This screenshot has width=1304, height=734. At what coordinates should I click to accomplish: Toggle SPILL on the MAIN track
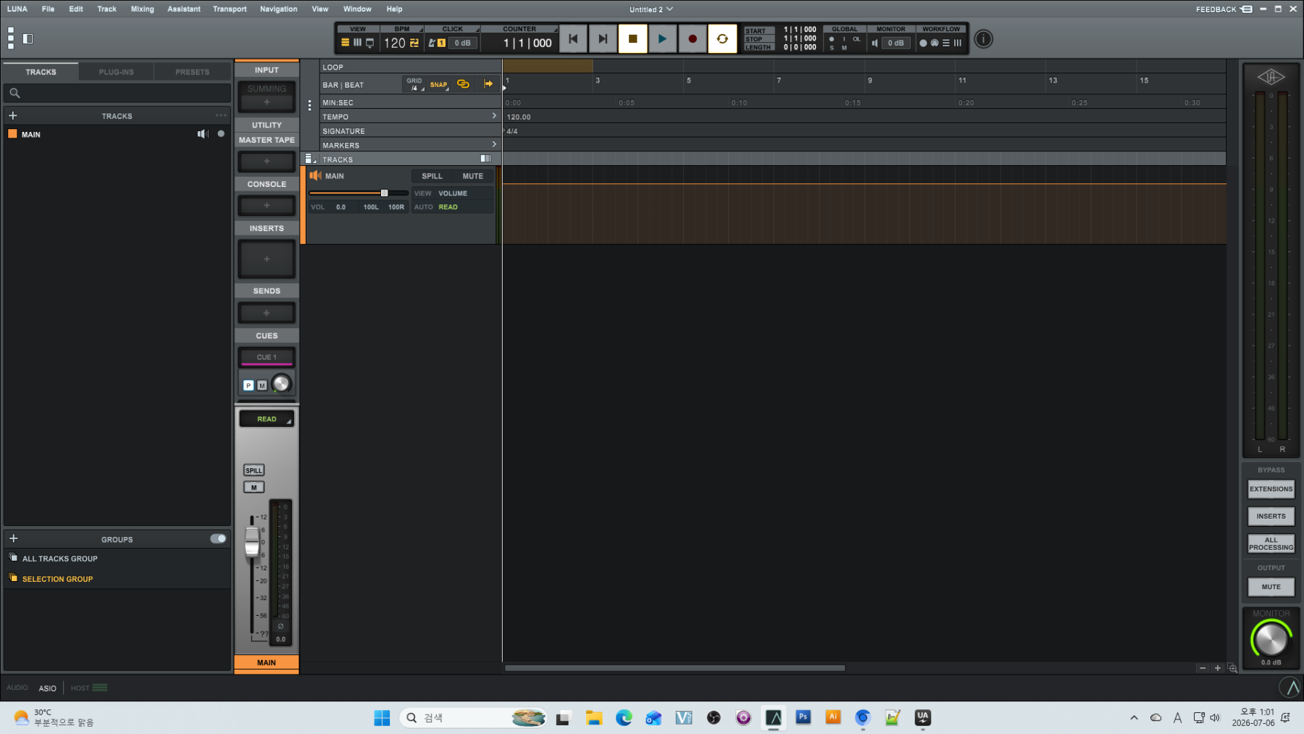click(x=432, y=176)
